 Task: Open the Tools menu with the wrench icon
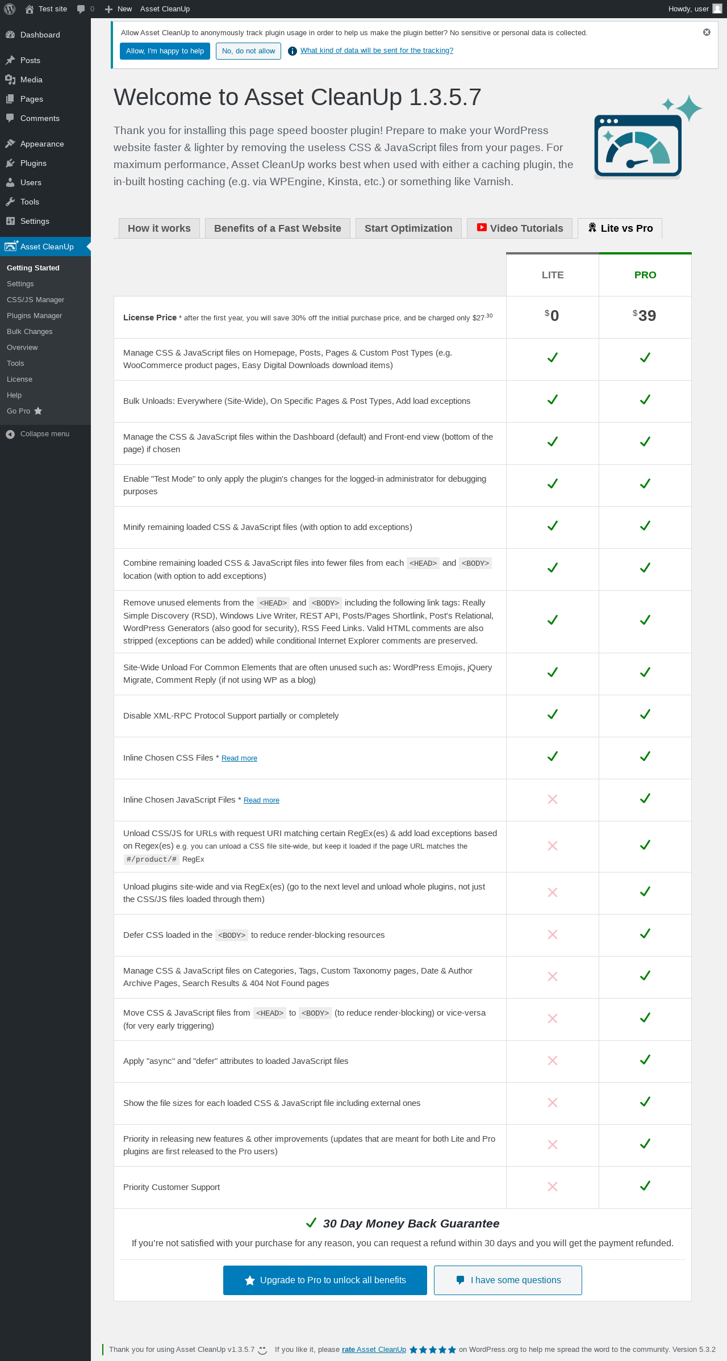click(x=45, y=202)
